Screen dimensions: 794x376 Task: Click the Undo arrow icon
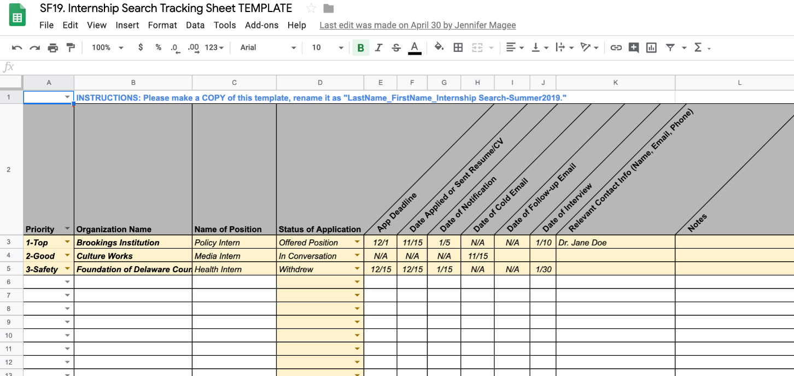[x=17, y=48]
